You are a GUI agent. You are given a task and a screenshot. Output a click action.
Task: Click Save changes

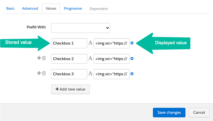pyautogui.click(x=169, y=113)
